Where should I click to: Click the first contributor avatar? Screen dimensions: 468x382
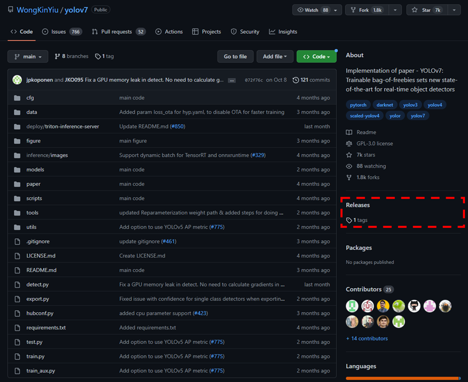click(352, 306)
